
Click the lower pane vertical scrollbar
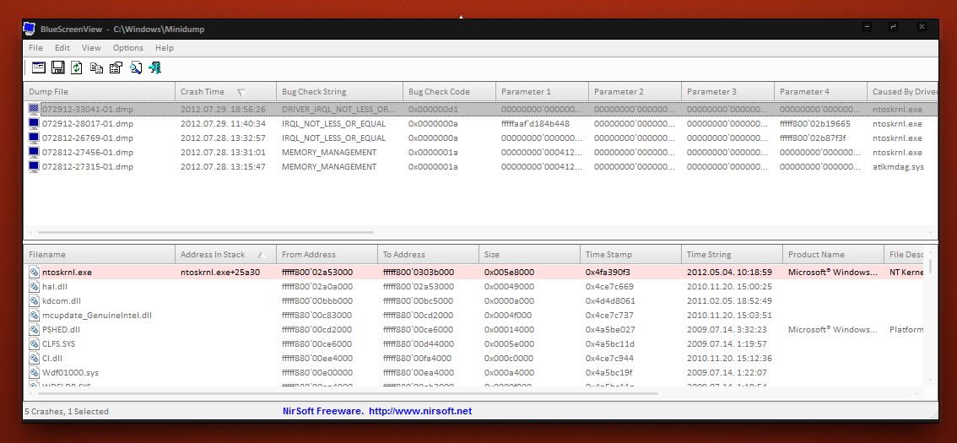click(931, 266)
